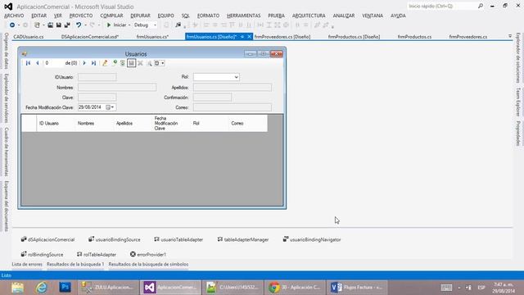Viewport: 524px width, 295px height.
Task: Open the Propiedades side panel
Action: [x=518, y=134]
